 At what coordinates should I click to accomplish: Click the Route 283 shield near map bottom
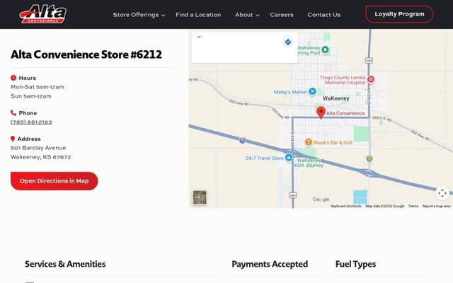(292, 195)
